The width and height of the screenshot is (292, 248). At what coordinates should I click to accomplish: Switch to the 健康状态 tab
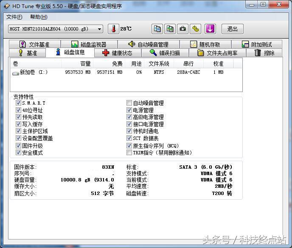[118, 53]
